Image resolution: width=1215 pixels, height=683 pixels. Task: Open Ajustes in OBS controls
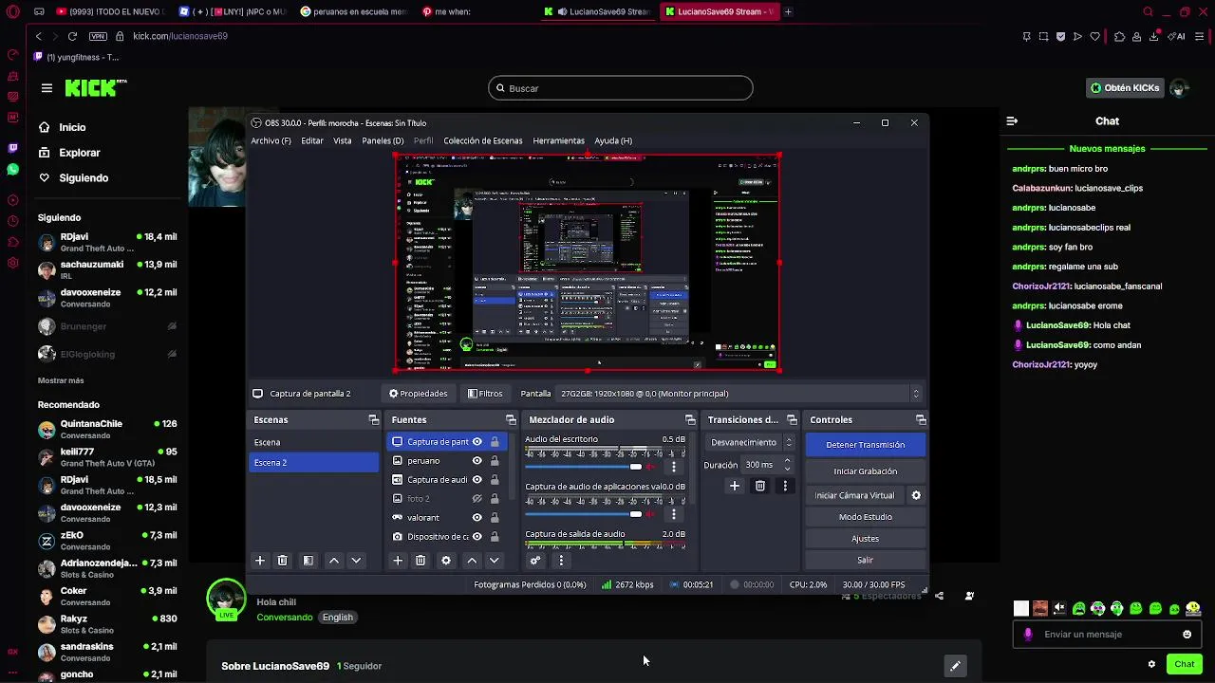tap(866, 539)
